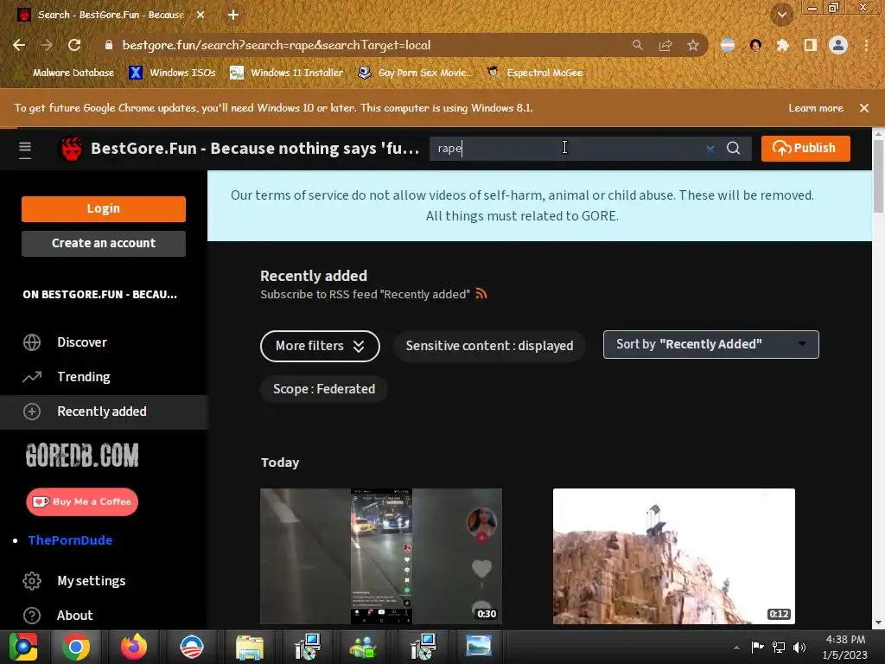Click the About question mark icon
The height and width of the screenshot is (664, 885).
32,616
